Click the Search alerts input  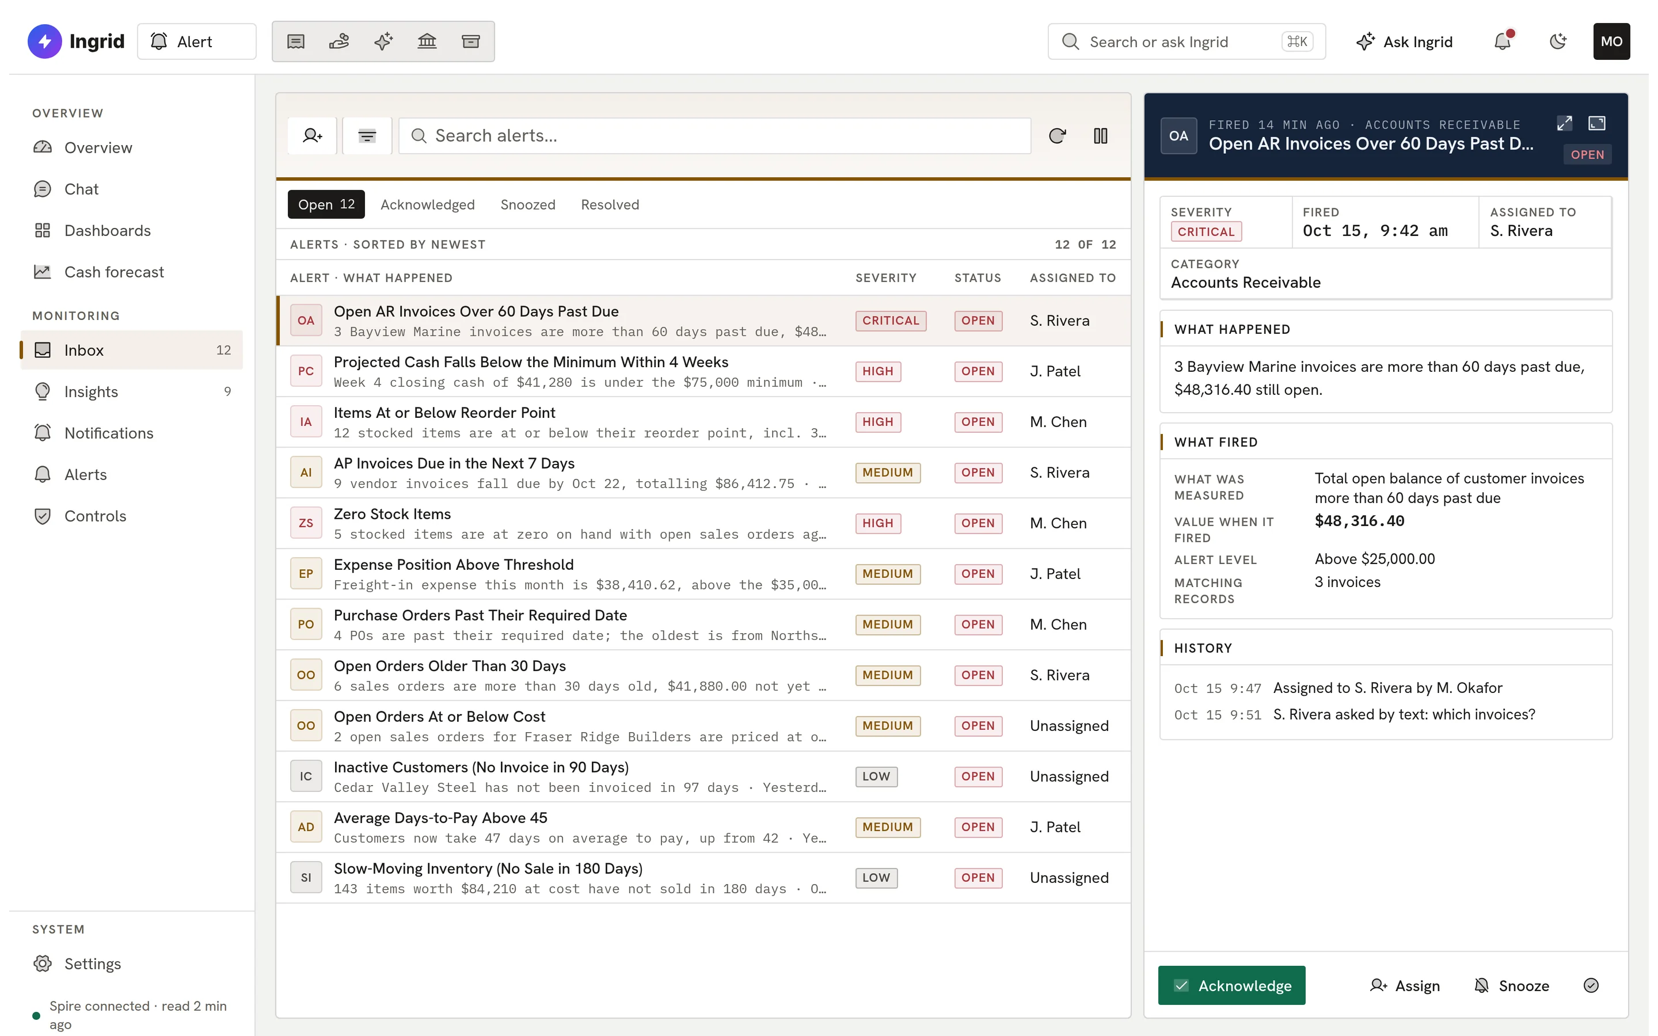714,136
